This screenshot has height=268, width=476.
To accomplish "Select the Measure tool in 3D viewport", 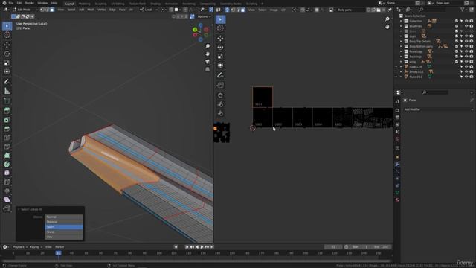I will (7, 91).
